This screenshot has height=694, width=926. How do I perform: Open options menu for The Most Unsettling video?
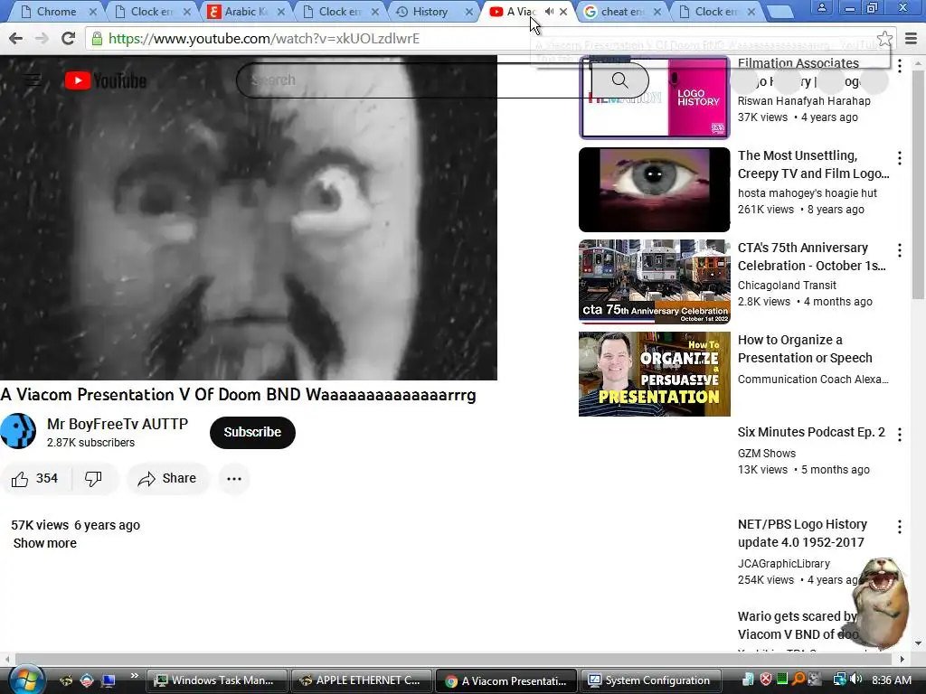[x=900, y=157]
